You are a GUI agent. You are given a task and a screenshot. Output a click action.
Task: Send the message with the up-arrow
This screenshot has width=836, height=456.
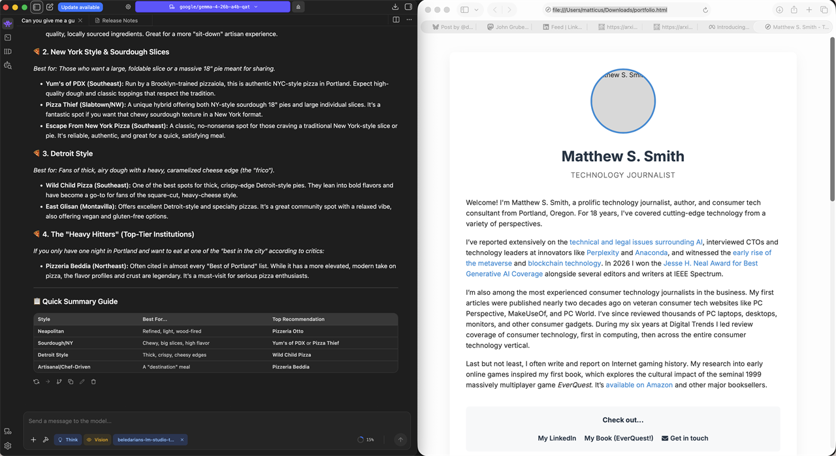tap(400, 440)
